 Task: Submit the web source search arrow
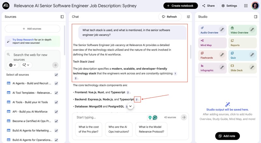(55, 65)
